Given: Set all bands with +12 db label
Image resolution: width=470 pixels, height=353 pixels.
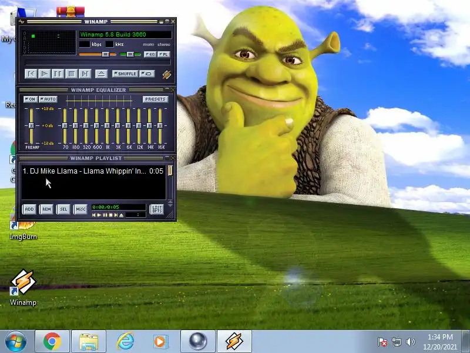Looking at the screenshot, I should (x=48, y=109).
